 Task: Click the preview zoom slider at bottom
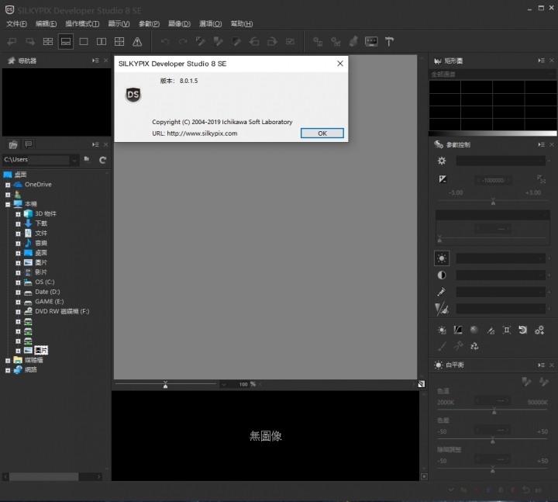pos(166,384)
